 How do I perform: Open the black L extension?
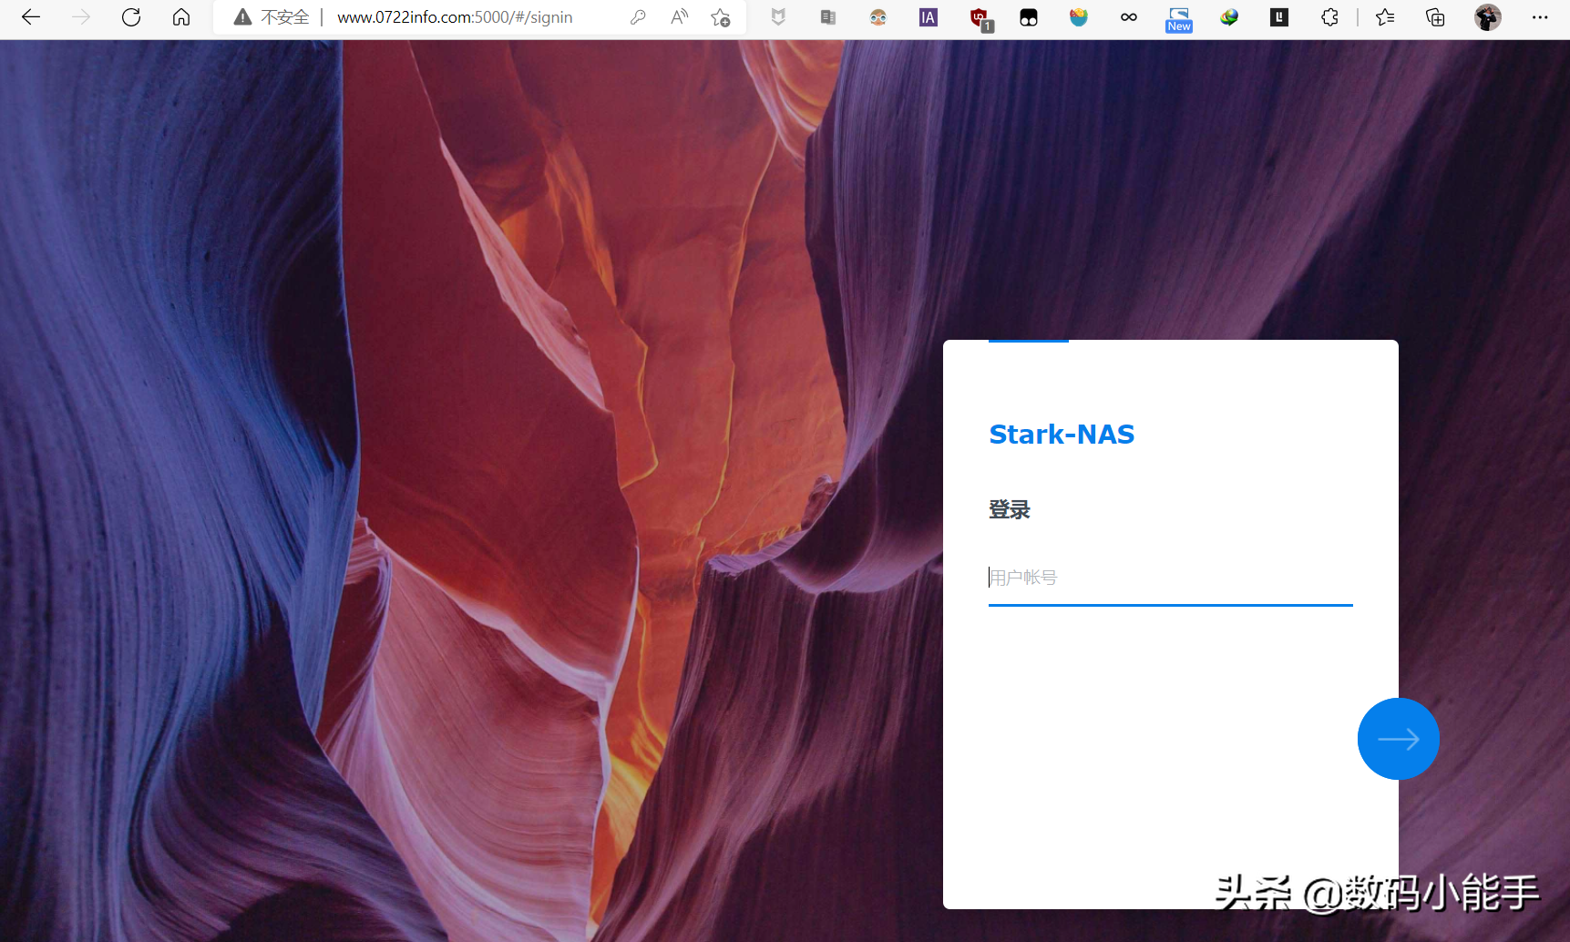tap(1279, 17)
